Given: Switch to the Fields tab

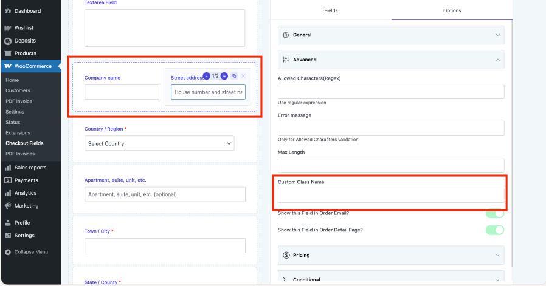Looking at the screenshot, I should point(331,10).
